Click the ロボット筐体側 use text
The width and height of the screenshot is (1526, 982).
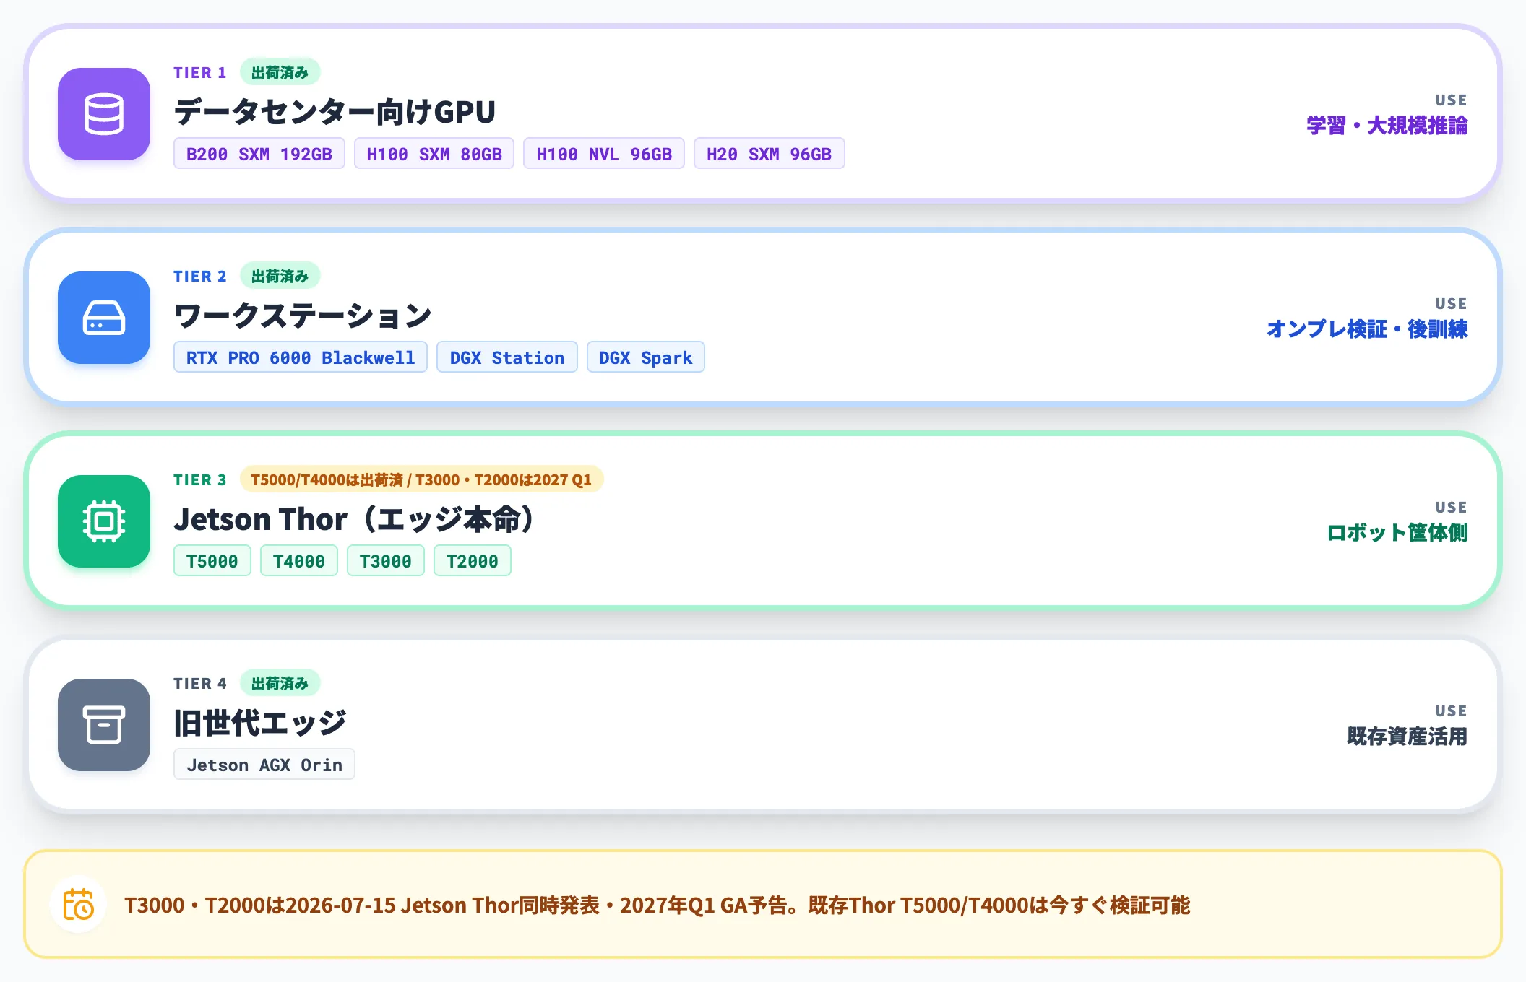tap(1397, 533)
